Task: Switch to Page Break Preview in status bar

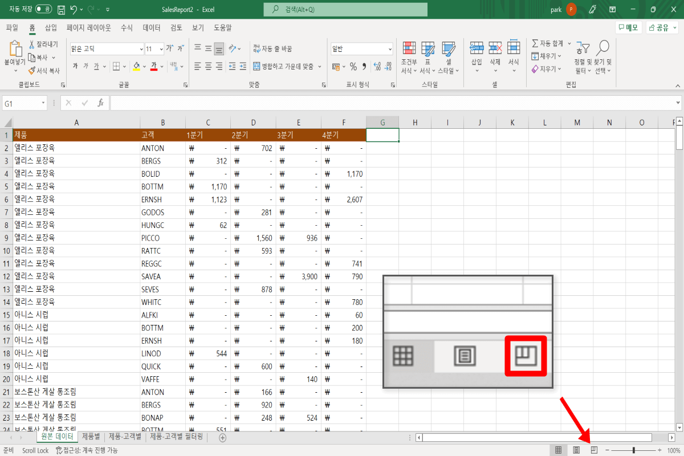Action: pos(594,450)
